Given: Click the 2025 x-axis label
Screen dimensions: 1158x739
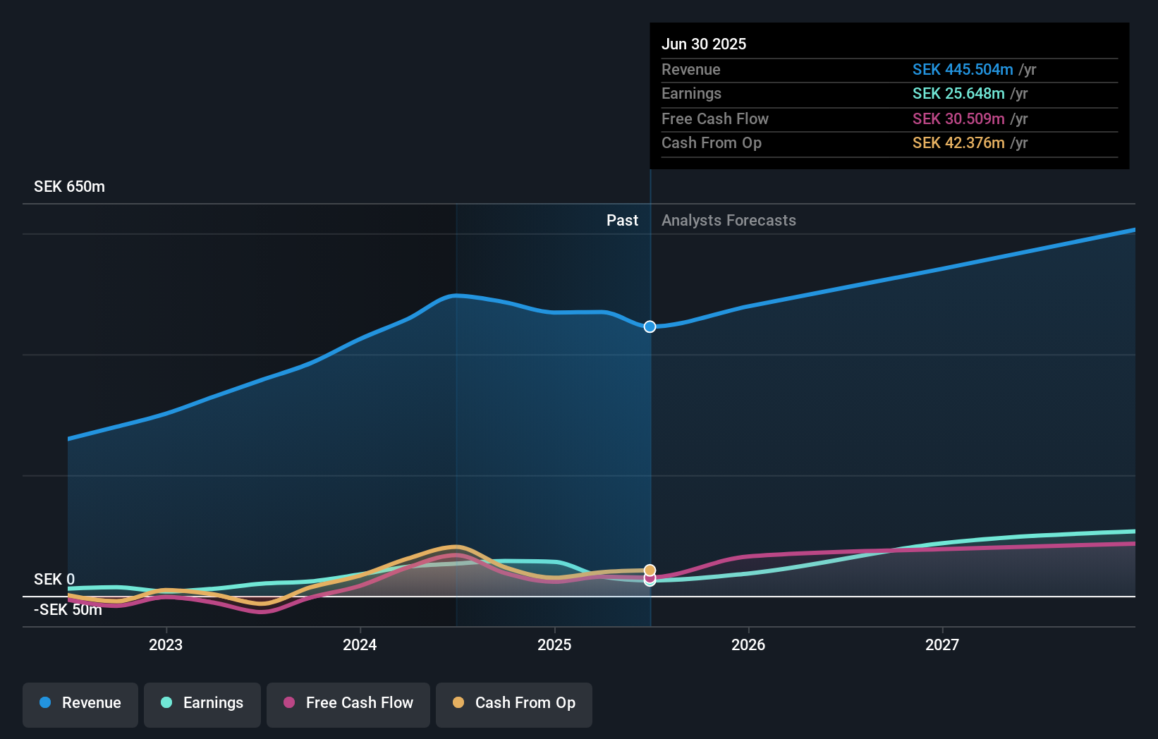Looking at the screenshot, I should coord(554,645).
